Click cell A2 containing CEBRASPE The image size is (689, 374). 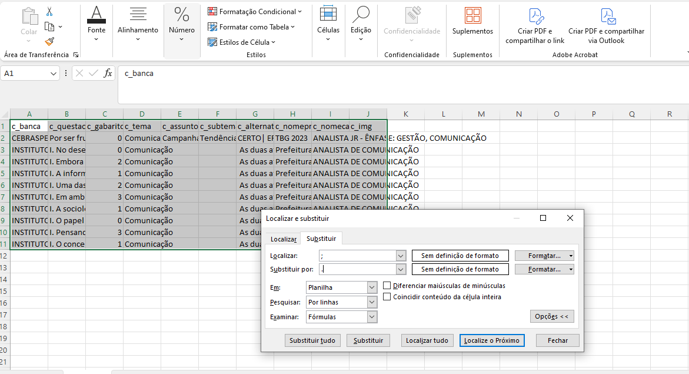click(x=29, y=138)
